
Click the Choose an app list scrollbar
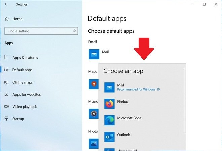[185, 100]
